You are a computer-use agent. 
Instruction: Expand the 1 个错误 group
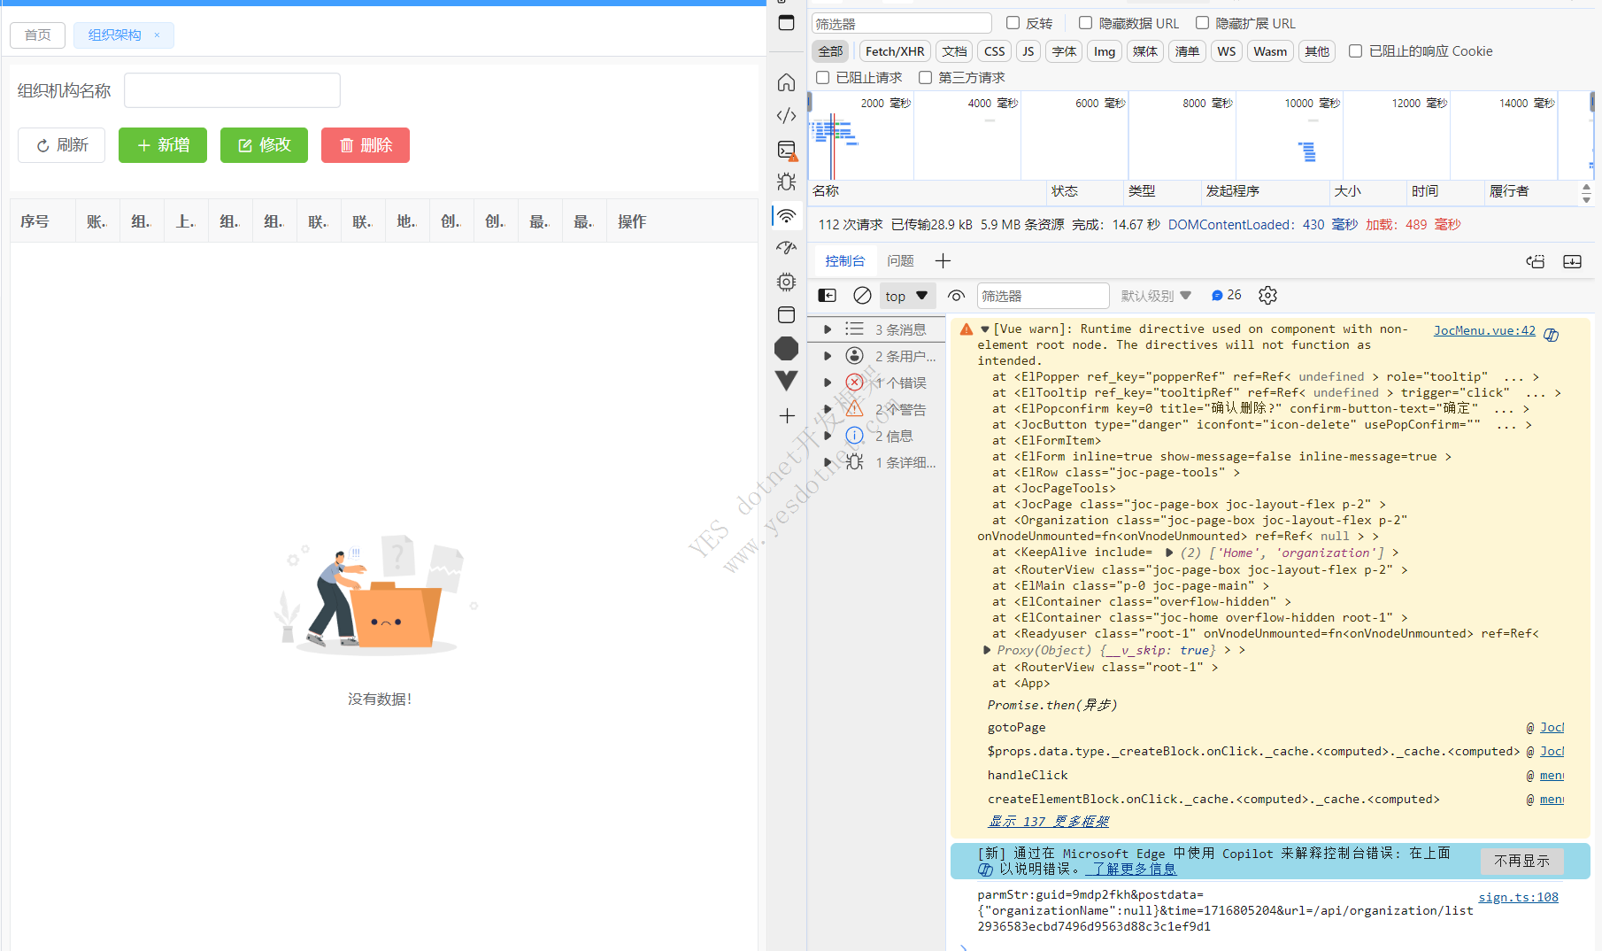point(828,383)
